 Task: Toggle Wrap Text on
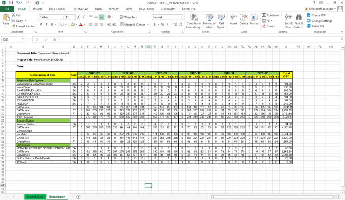coord(128,17)
